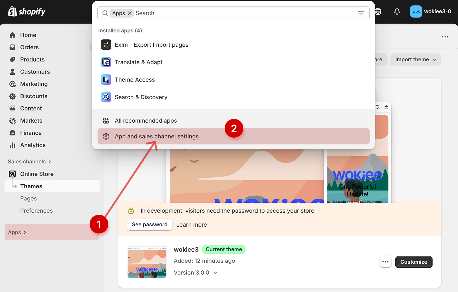The width and height of the screenshot is (458, 292).
Task: Go to Products in sidebar
Action: pyautogui.click(x=32, y=59)
